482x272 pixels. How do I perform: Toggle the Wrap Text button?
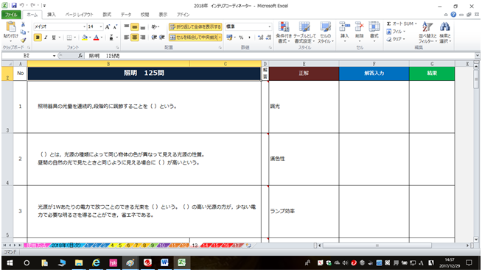pyautogui.click(x=195, y=27)
